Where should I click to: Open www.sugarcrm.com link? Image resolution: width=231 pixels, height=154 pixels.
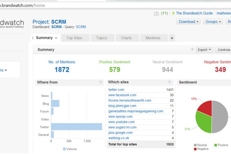coord(122,127)
